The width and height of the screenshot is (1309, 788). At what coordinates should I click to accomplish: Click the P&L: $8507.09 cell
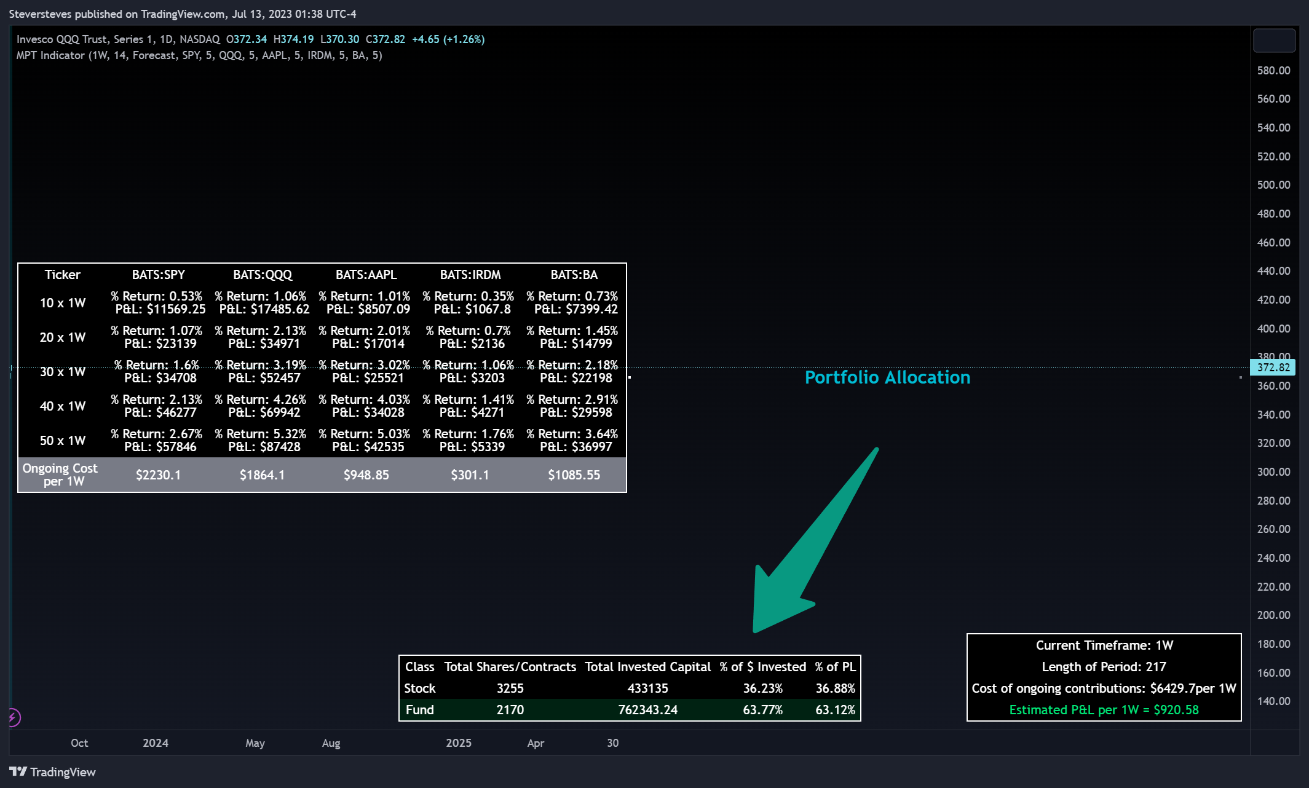point(368,309)
